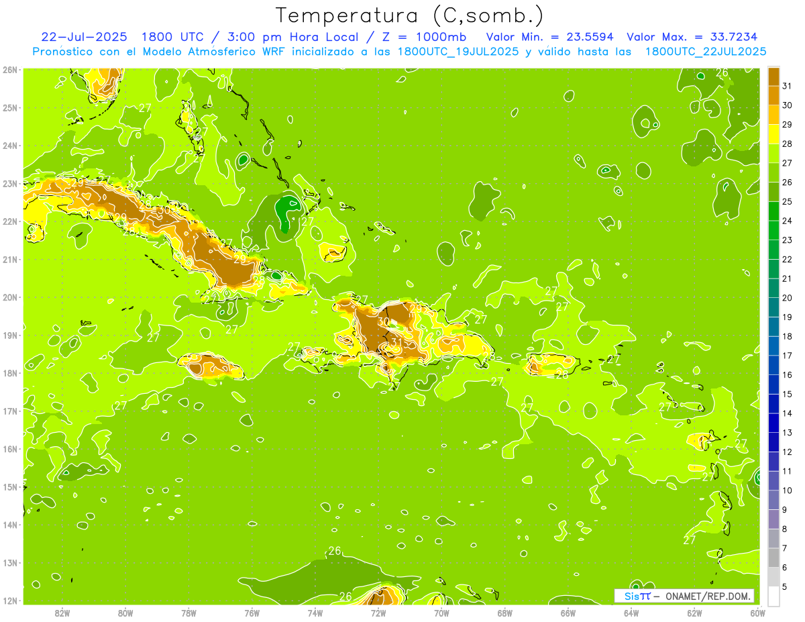The width and height of the screenshot is (805, 622).
Task: Click the "24N" latitude axis label
Action: (x=9, y=145)
